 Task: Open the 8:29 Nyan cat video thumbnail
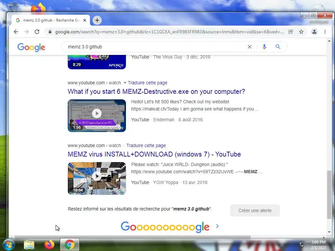(x=97, y=62)
